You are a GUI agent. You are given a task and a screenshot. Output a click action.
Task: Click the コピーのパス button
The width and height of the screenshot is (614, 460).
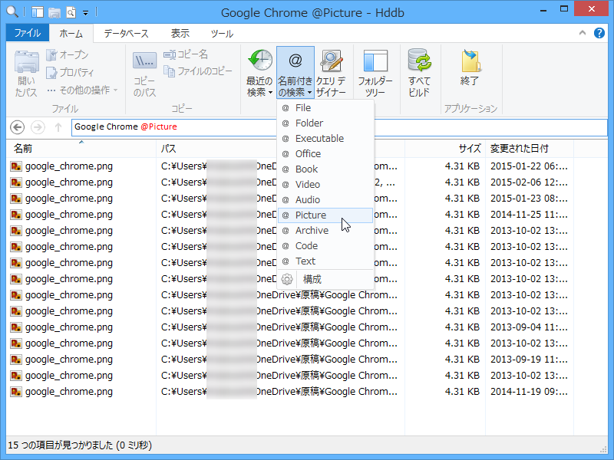144,74
